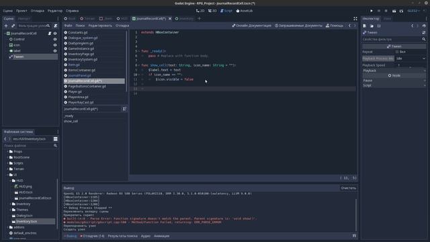Switch to the 2D workspace
The width and height of the screenshot is (430, 242).
click(x=200, y=11)
